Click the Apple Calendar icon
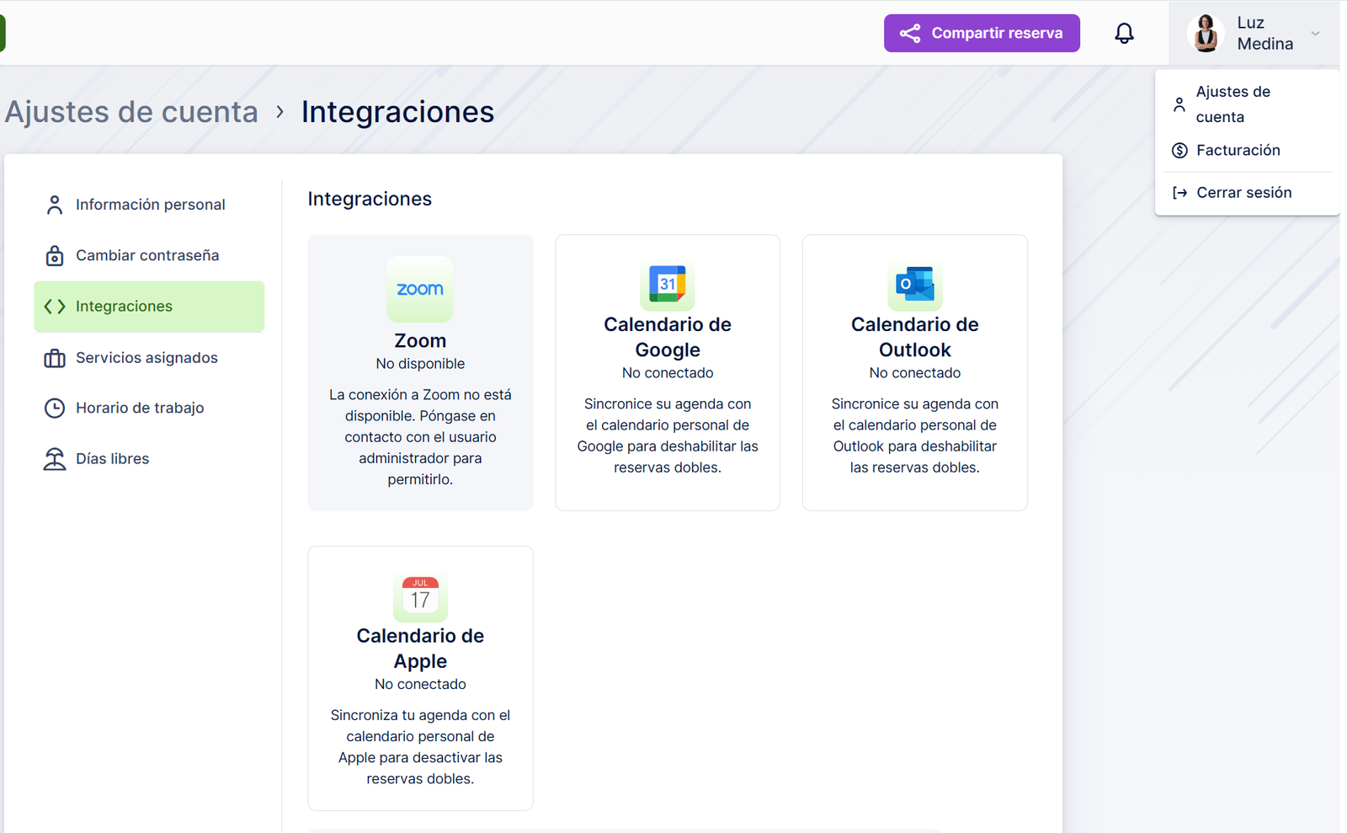Screen dimensions: 1347x833 pyautogui.click(x=420, y=595)
